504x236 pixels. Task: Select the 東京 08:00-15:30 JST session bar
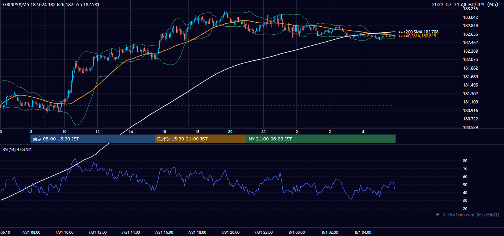coord(93,139)
